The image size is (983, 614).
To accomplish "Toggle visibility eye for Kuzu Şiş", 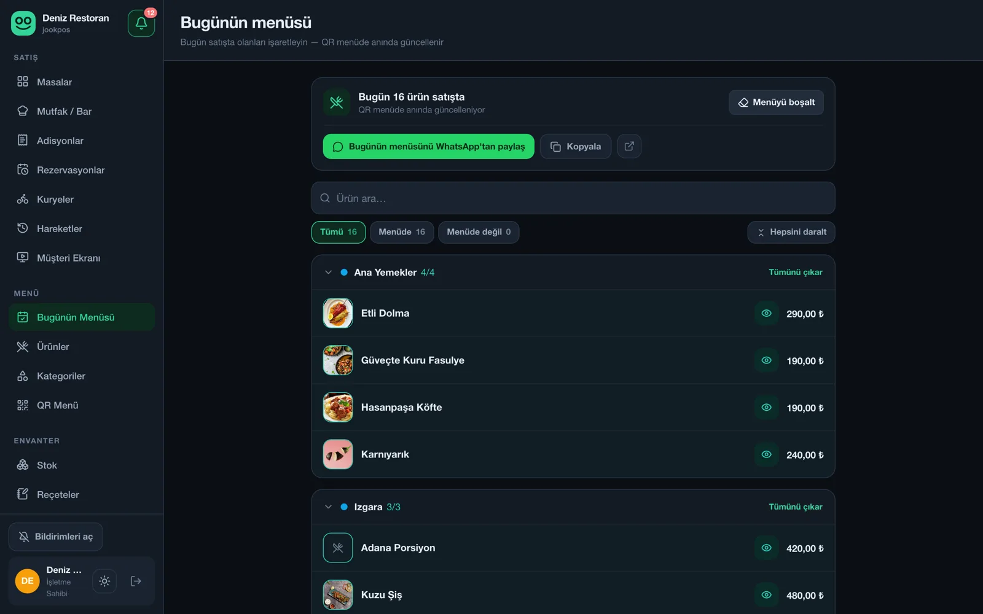I will 767,595.
